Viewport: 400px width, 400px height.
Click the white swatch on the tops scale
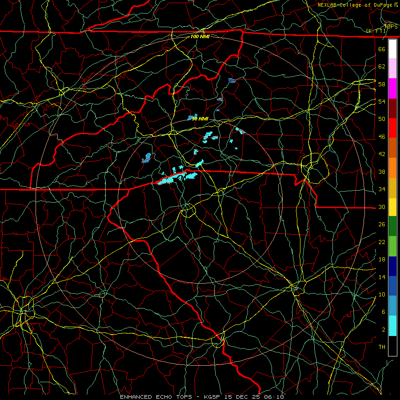coord(392,49)
